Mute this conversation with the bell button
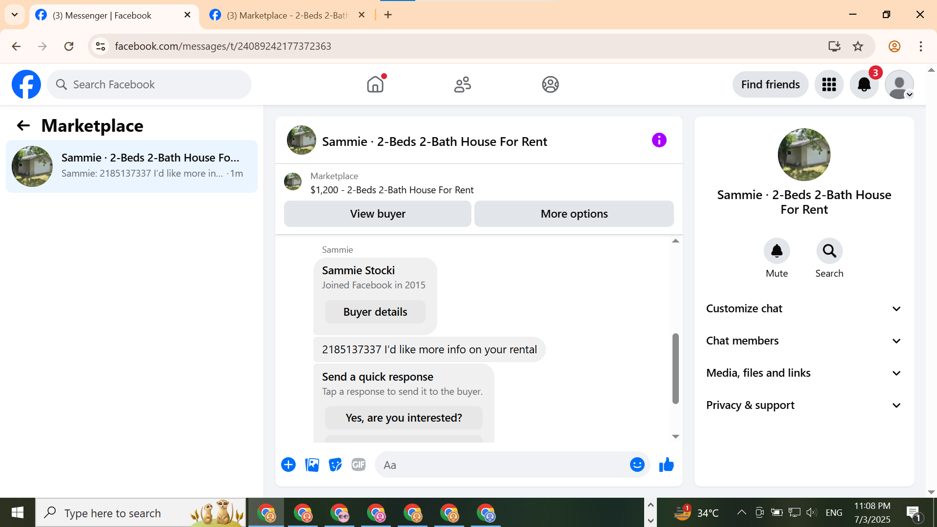The height and width of the screenshot is (527, 937). [x=776, y=251]
